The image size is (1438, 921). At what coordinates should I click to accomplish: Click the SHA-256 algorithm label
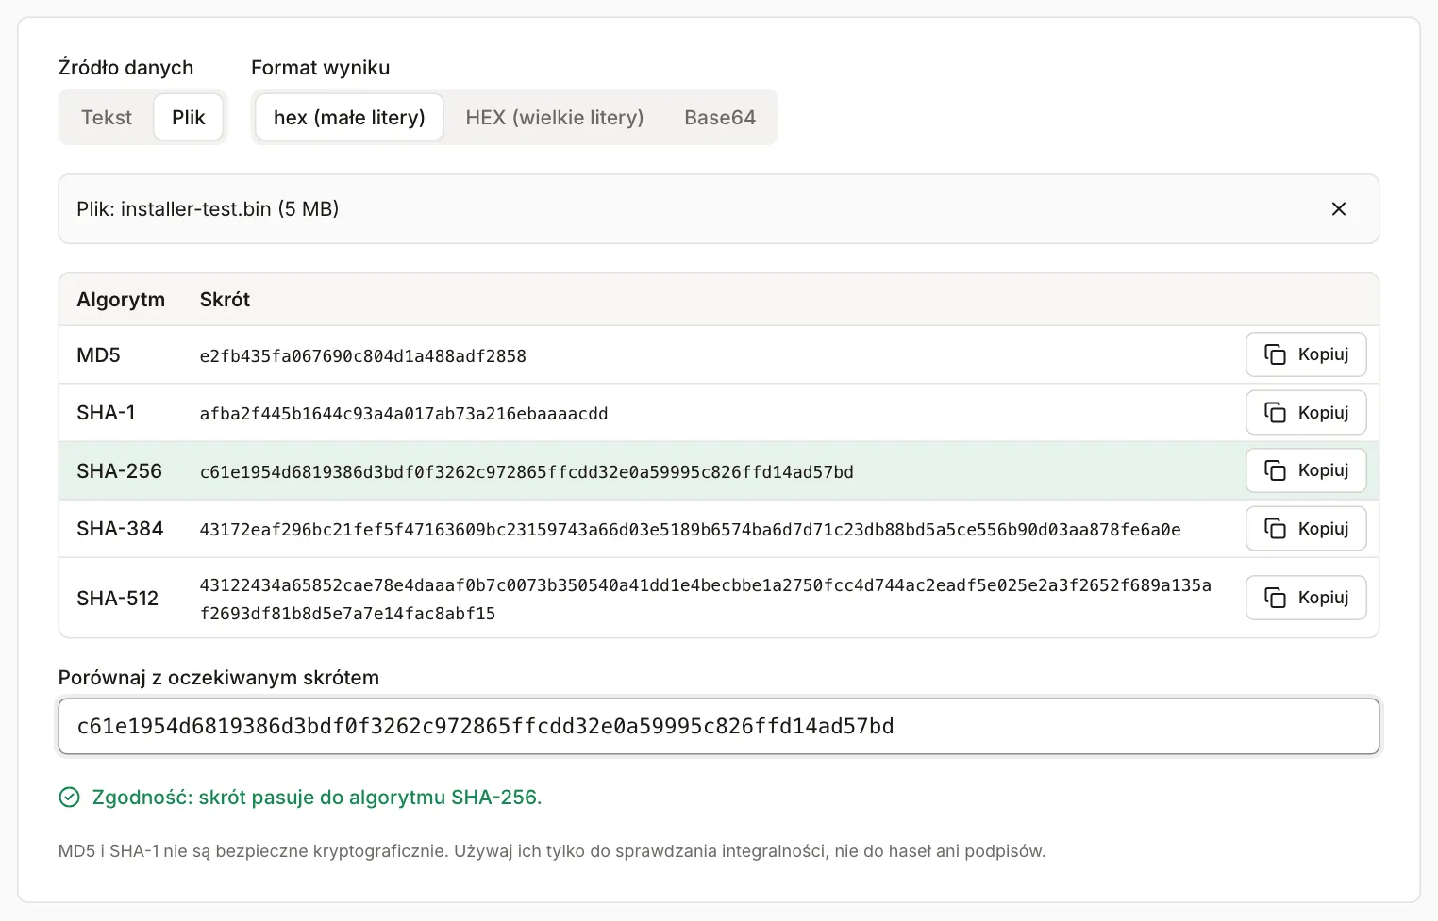point(120,471)
